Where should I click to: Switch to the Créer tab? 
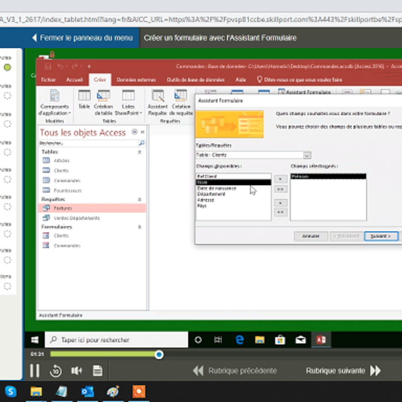pos(99,80)
